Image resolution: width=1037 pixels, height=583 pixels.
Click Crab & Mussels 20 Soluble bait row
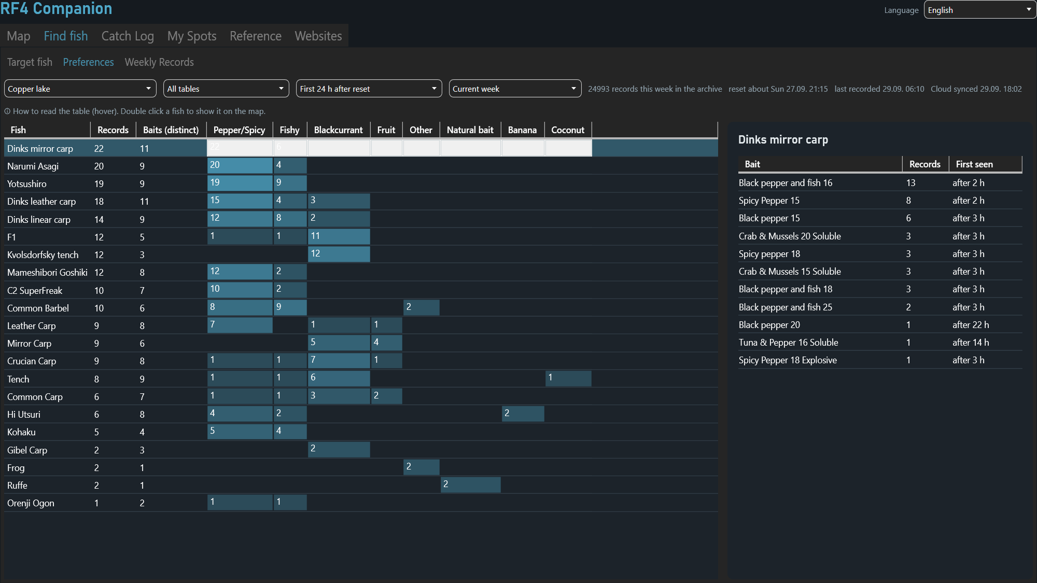click(880, 236)
